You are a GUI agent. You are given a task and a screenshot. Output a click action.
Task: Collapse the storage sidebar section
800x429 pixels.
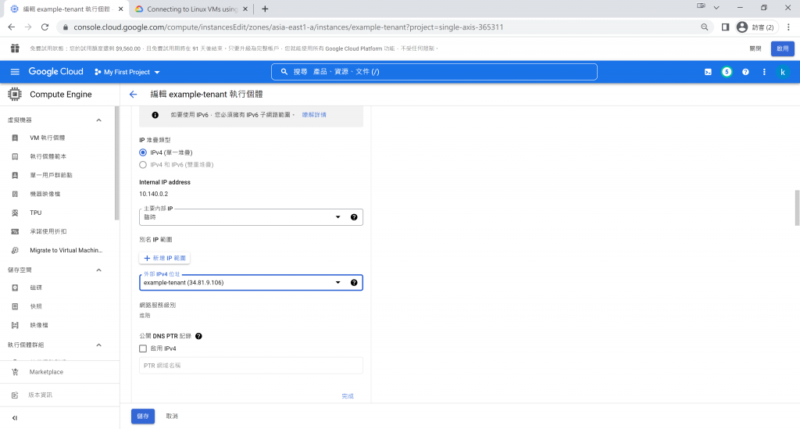click(99, 270)
